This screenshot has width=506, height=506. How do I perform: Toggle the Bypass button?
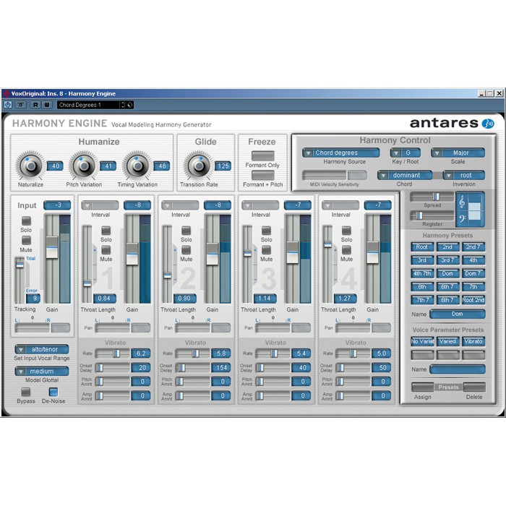(25, 392)
